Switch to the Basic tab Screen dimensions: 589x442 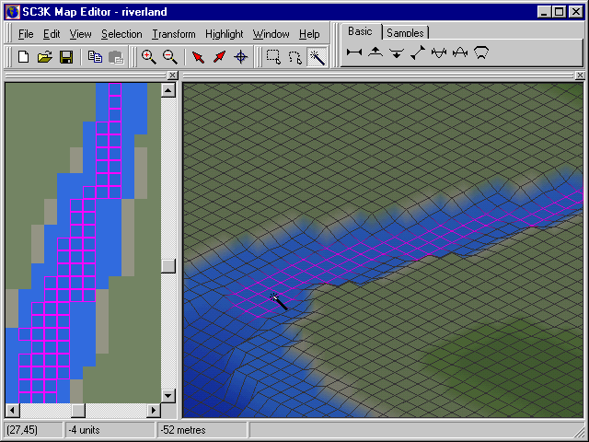(x=360, y=31)
